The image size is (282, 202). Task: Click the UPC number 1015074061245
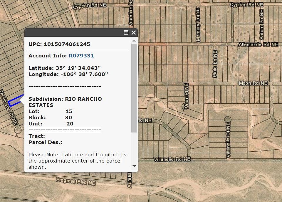67,44
